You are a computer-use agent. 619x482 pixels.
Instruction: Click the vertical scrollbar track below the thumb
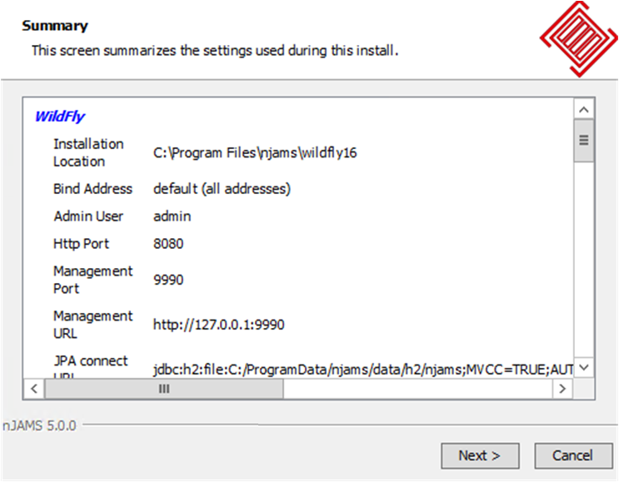click(x=584, y=260)
